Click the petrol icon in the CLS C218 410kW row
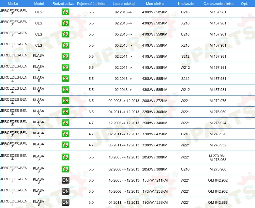The image size is (255, 208). (x=65, y=34)
